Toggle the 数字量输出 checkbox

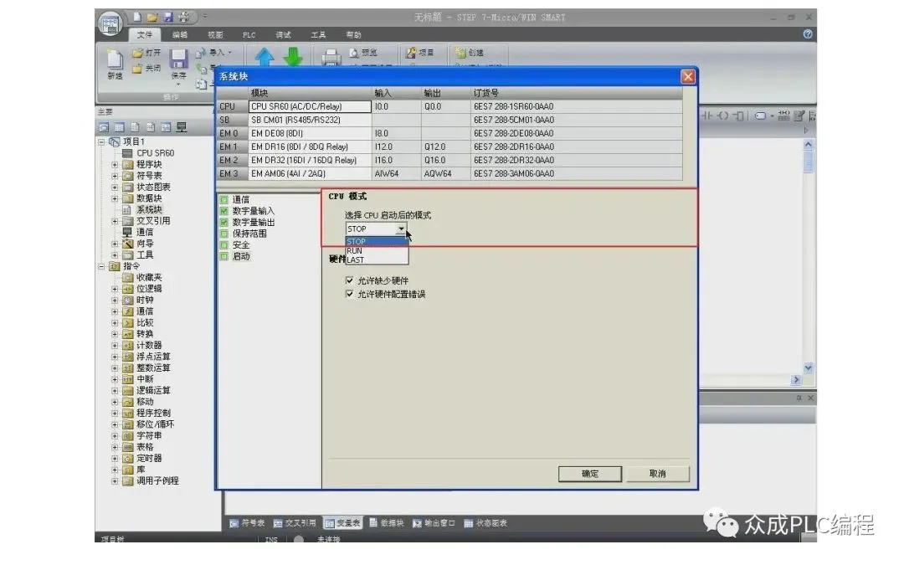coord(224,223)
